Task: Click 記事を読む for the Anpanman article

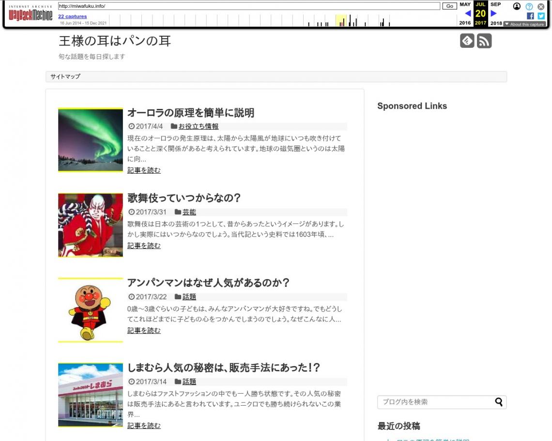Action: pos(144,330)
